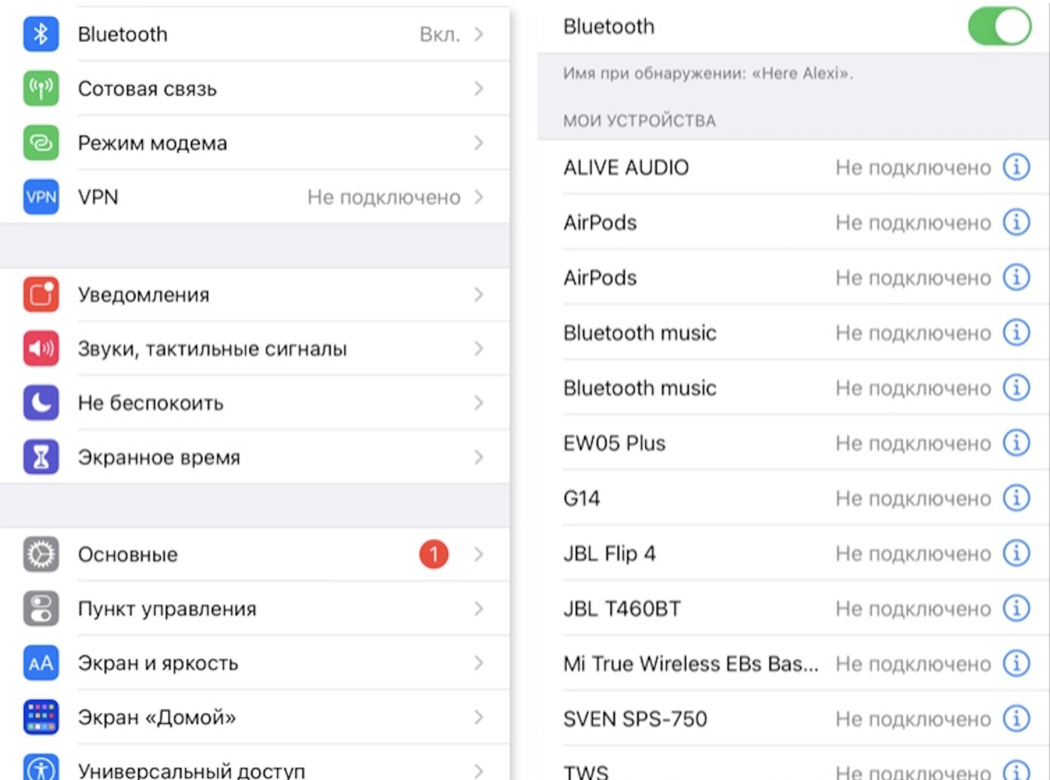The height and width of the screenshot is (780, 1050).
Task: Tap Не подключено status for JBL T460BT
Action: click(913, 609)
